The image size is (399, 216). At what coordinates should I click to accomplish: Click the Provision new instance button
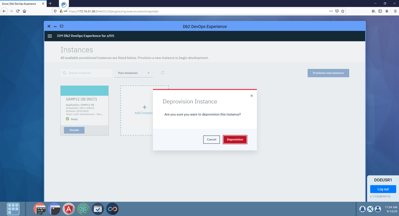coord(328,73)
